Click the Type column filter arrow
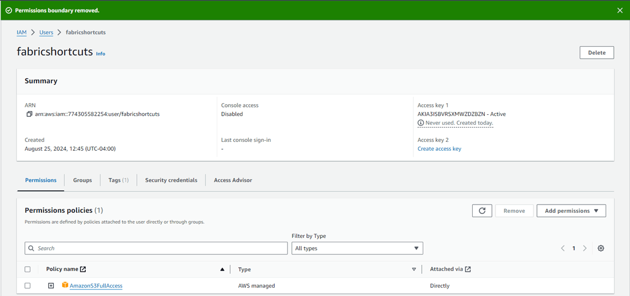630x296 pixels. pos(414,269)
